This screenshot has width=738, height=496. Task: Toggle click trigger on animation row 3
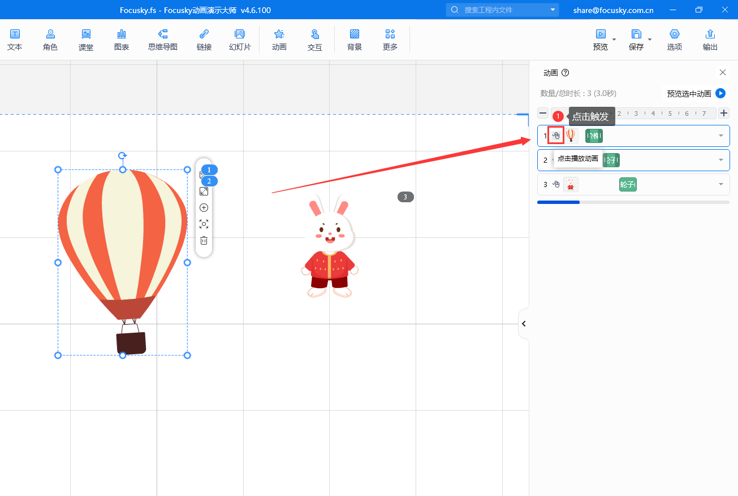click(x=556, y=184)
